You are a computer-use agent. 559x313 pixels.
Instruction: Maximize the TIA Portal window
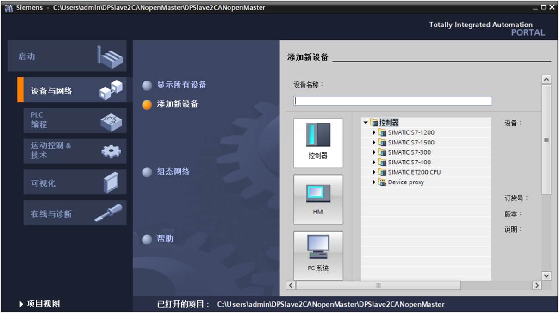coord(544,7)
